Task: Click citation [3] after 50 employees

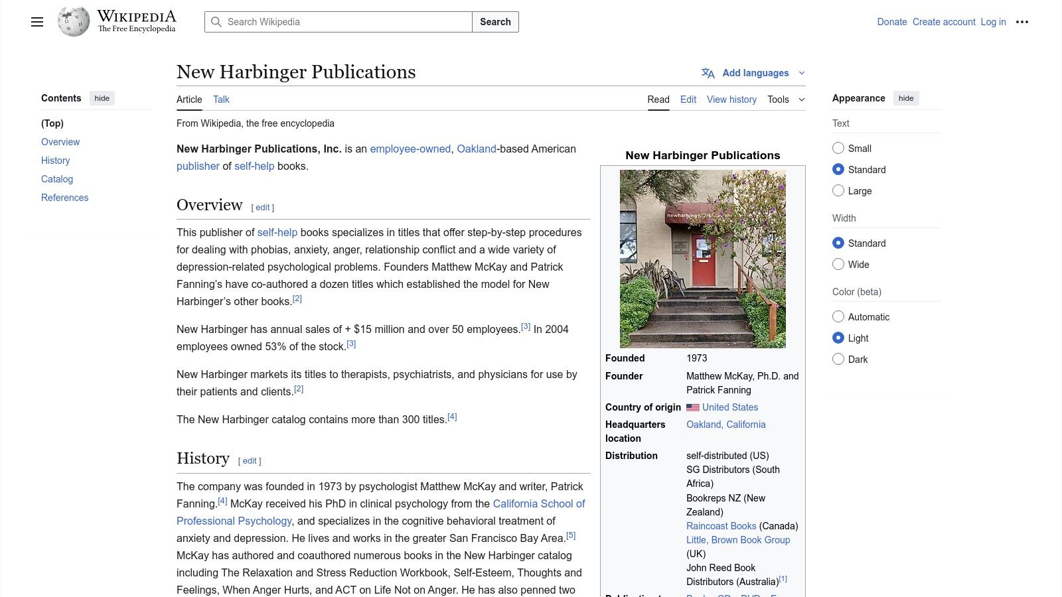Action: click(x=526, y=326)
